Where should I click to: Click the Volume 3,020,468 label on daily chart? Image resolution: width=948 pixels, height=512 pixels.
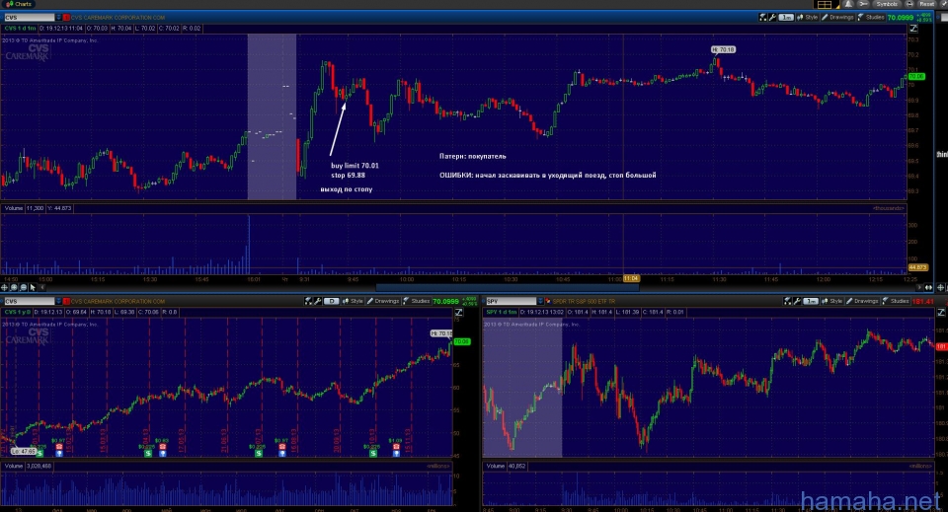pyautogui.click(x=28, y=466)
